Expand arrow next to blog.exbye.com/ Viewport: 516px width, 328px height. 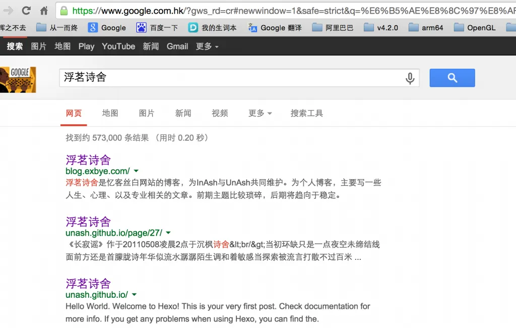tap(136, 171)
